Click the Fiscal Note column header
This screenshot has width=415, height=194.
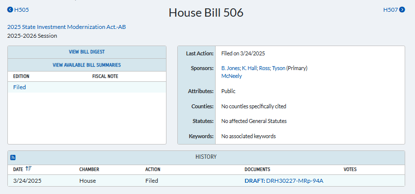pos(105,76)
